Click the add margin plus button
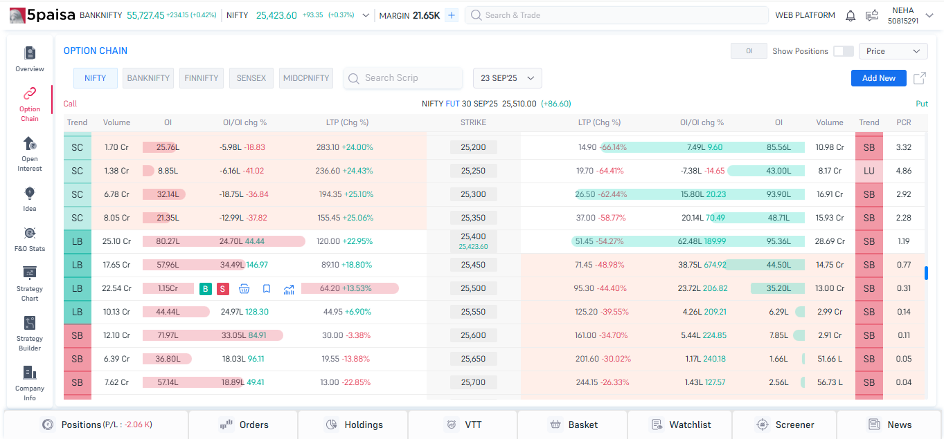Viewport: 944px width, 439px height. point(452,15)
